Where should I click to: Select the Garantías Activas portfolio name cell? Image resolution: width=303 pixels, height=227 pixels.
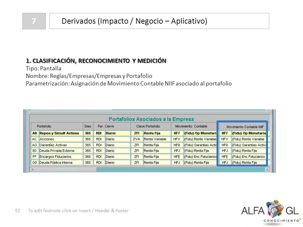coord(61,145)
